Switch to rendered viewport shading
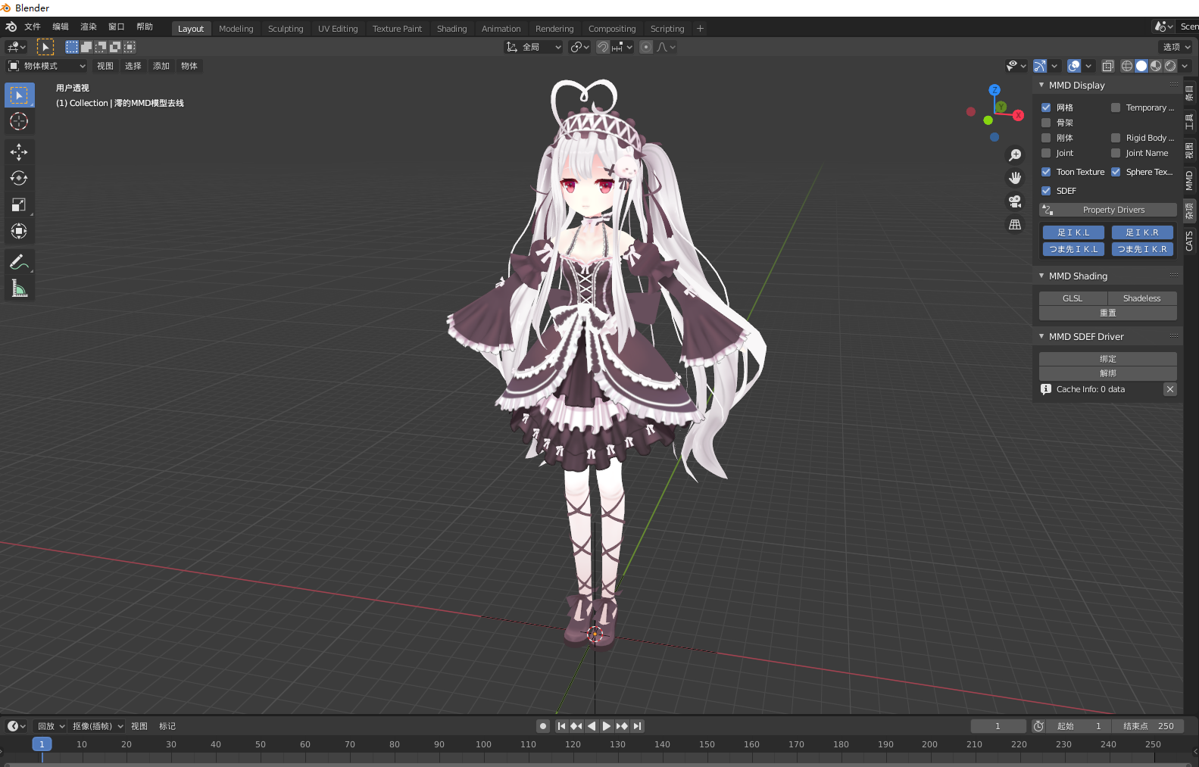The image size is (1199, 767). (1170, 66)
